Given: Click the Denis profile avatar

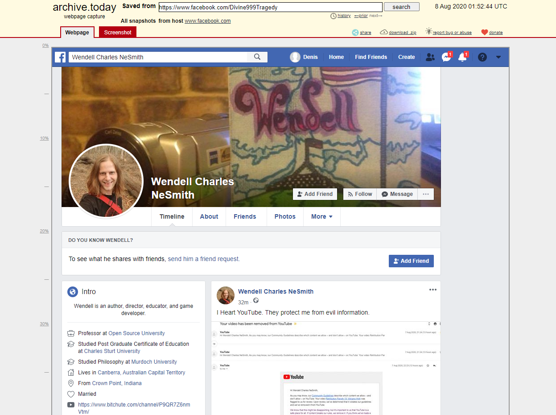Looking at the screenshot, I should coord(295,57).
